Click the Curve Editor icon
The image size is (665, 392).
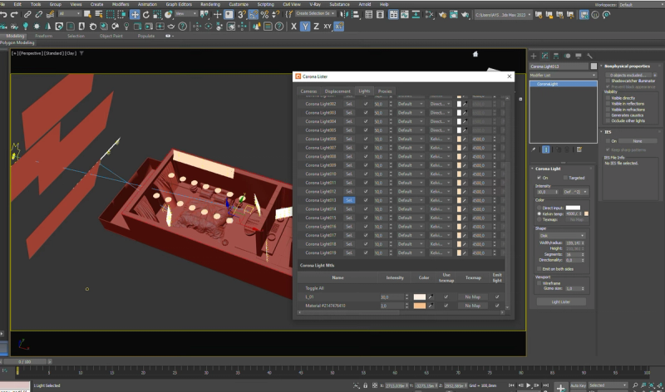click(405, 15)
